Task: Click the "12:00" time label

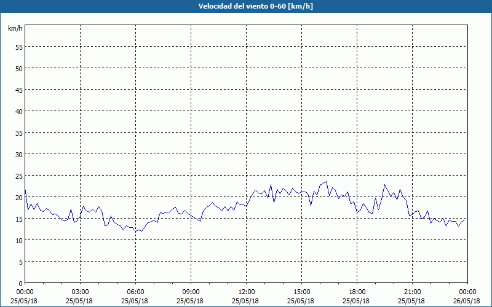Action: tap(247, 292)
